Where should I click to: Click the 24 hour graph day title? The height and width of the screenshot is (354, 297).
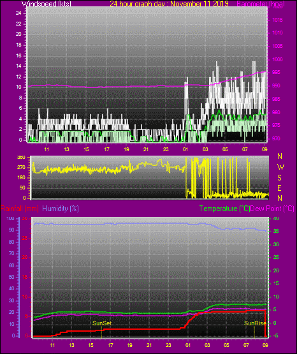[169, 4]
